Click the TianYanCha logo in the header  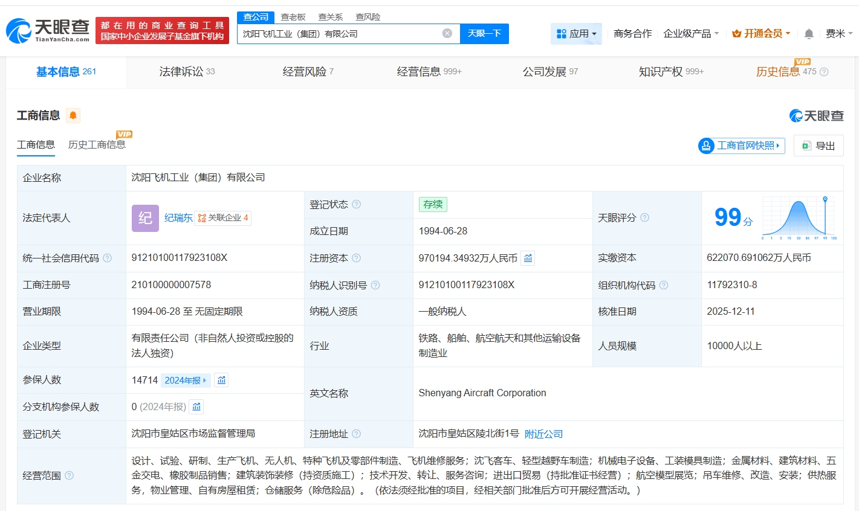48,30
